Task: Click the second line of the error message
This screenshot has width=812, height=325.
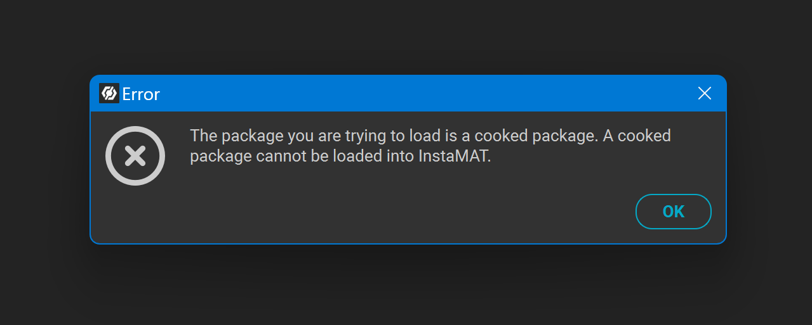Action: pyautogui.click(x=340, y=156)
